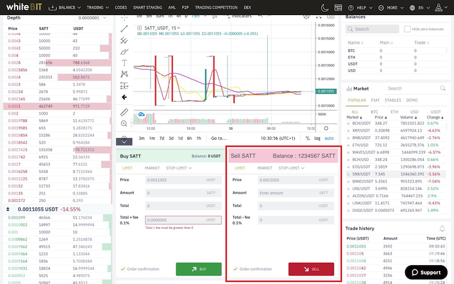Click the cloud publish icon on chart
Viewport: 454px width, 284px height.
coord(141,115)
